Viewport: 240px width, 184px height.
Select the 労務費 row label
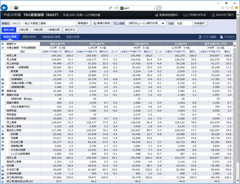14,138
